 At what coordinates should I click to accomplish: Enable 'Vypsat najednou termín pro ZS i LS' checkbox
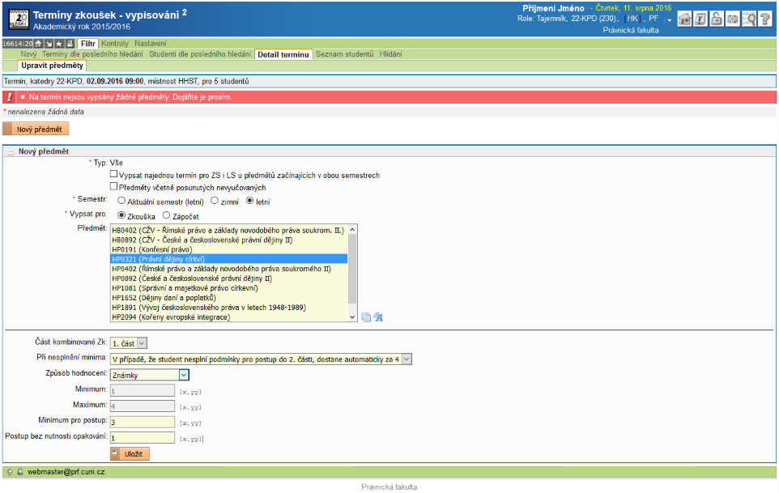(x=113, y=175)
